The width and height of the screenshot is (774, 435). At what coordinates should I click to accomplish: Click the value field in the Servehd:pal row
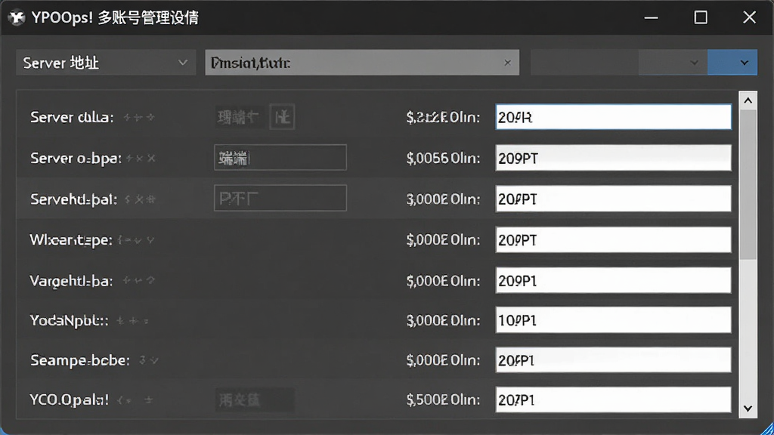613,199
